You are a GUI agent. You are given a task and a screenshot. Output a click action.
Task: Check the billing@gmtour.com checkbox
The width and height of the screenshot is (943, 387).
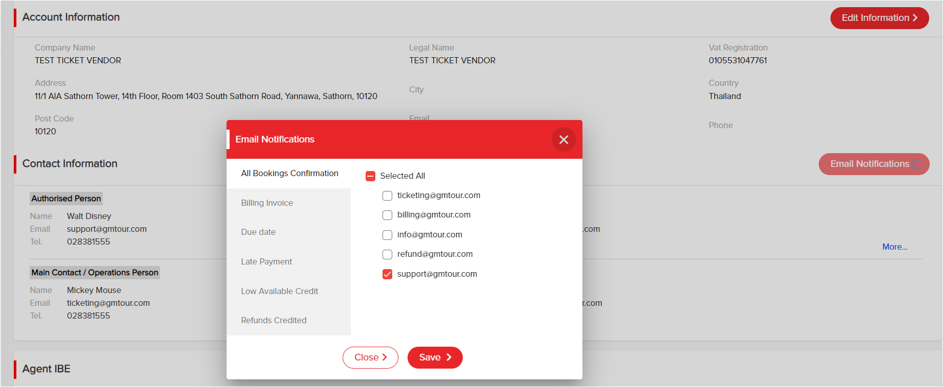coord(387,215)
